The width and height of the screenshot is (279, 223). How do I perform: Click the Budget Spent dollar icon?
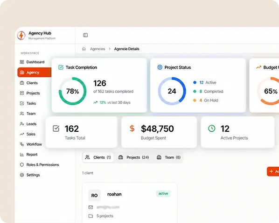click(132, 128)
